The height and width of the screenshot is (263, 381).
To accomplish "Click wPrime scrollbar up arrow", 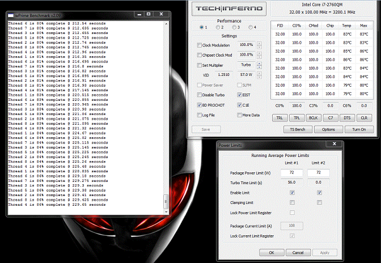I will [x=166, y=24].
